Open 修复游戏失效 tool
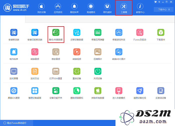This screenshot has width=175, height=126. click(x=119, y=35)
